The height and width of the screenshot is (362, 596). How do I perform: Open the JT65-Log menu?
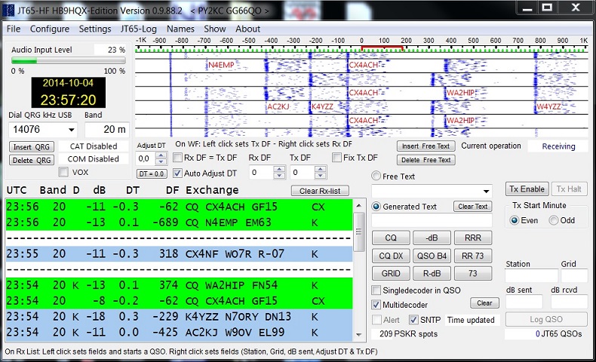coord(139,29)
